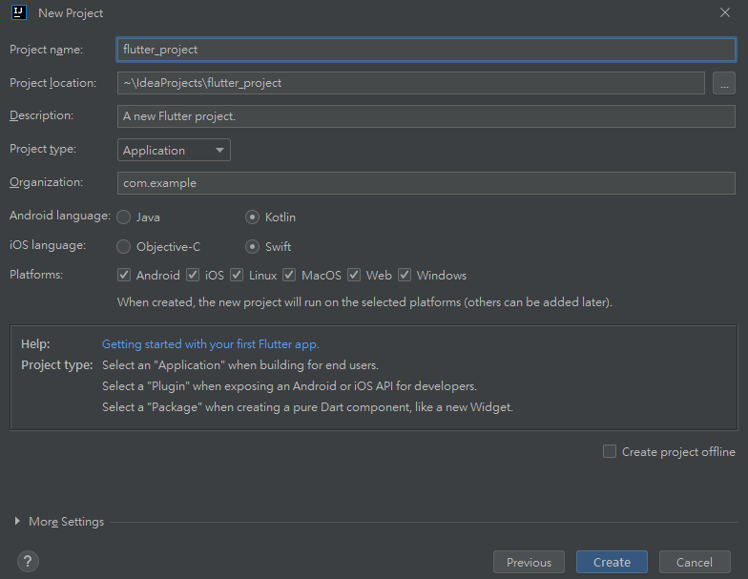Select Kotlin as Android language
This screenshot has width=748, height=579.
pos(252,217)
